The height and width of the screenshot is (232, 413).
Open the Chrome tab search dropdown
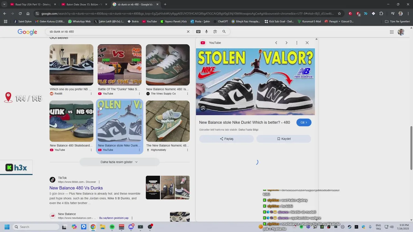tap(4, 5)
